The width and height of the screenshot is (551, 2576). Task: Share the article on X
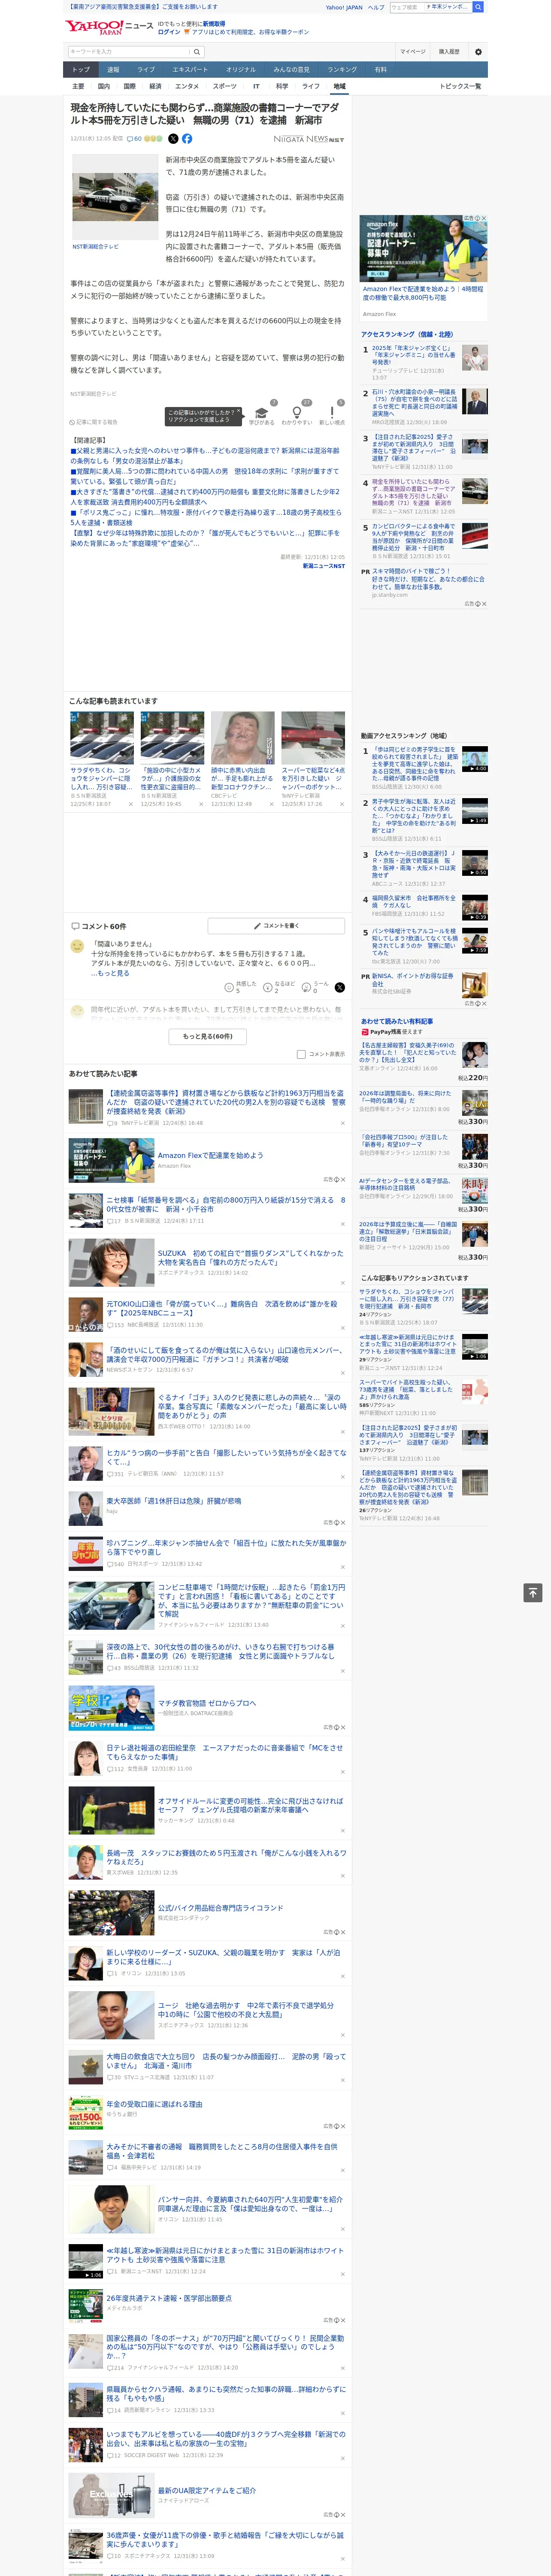[173, 139]
